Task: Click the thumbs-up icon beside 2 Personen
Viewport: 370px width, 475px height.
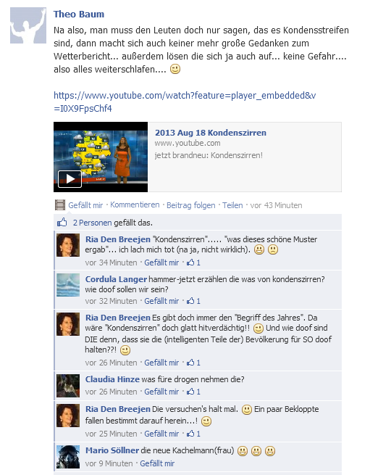Action: pyautogui.click(x=62, y=223)
